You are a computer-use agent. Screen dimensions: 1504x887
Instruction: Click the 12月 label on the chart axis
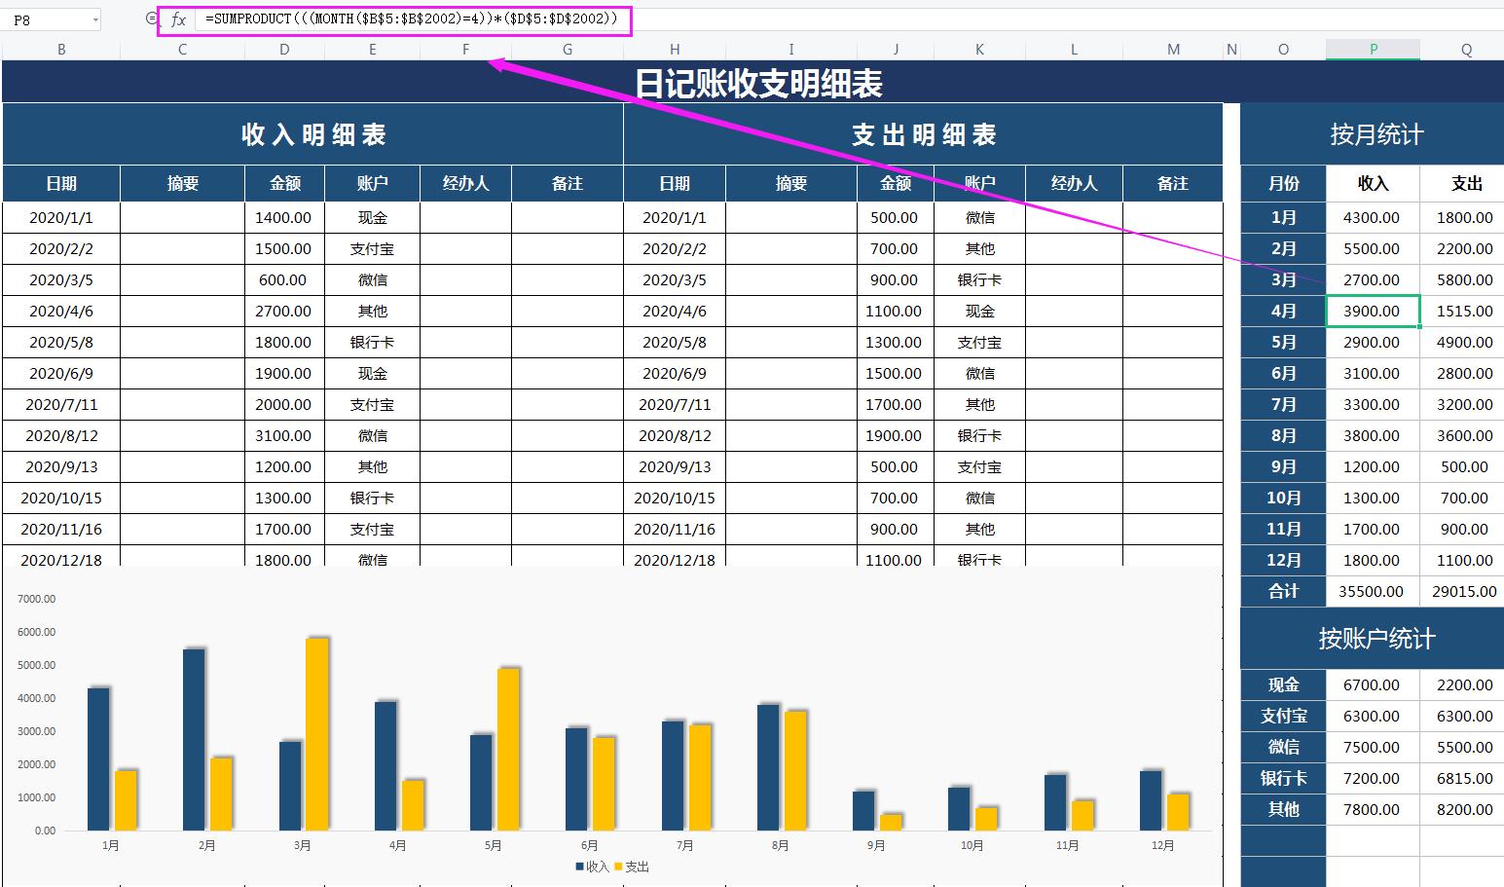click(1161, 846)
